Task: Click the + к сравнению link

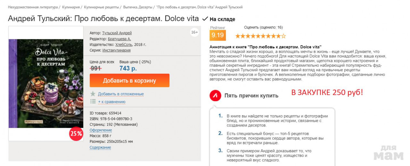Action: (x=112, y=102)
